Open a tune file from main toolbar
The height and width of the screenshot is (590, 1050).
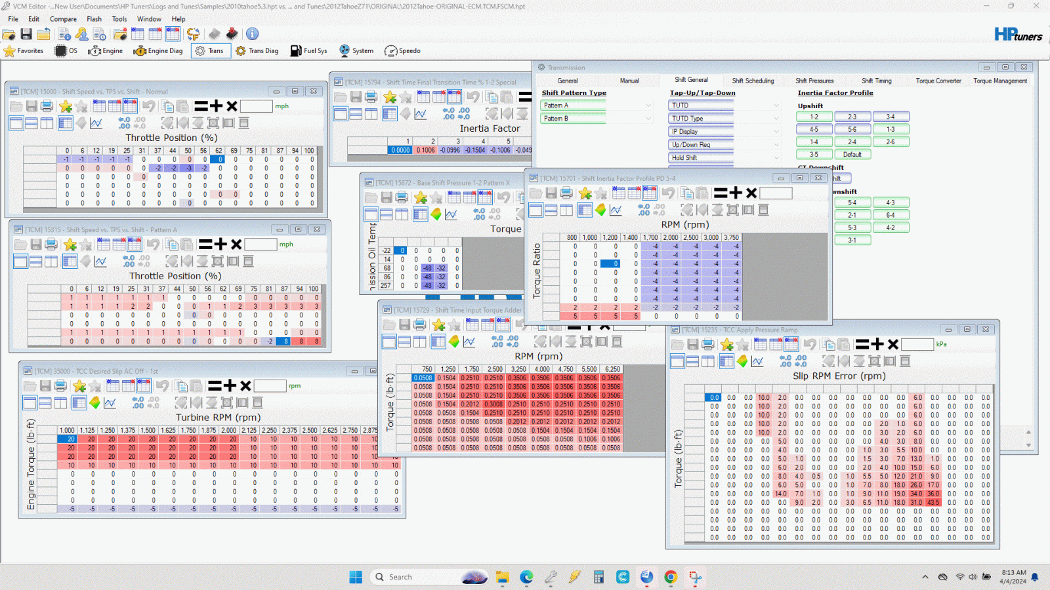(9, 34)
